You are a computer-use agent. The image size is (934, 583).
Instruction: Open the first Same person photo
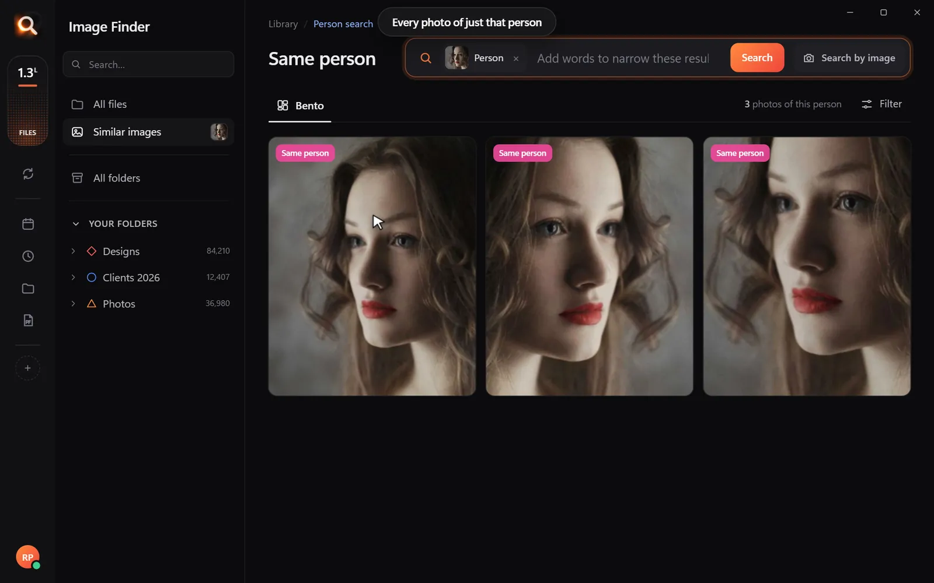tap(372, 266)
